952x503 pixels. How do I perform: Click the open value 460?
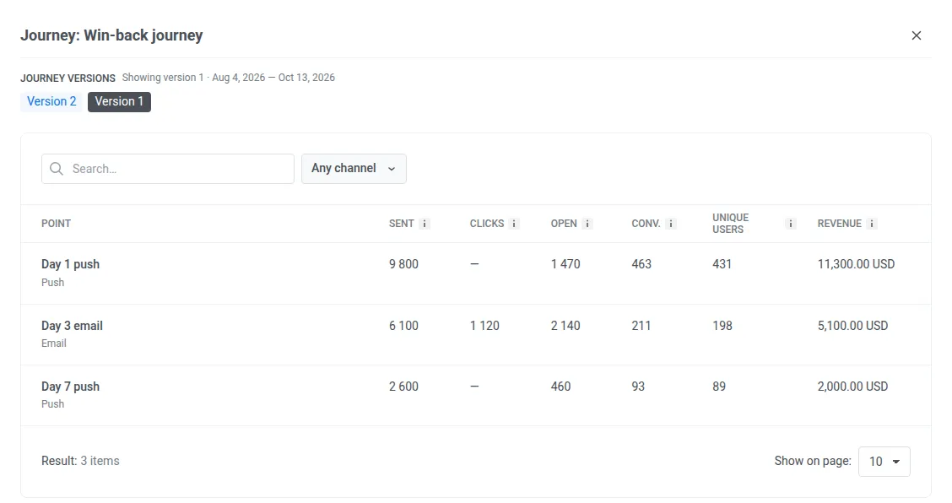560,387
